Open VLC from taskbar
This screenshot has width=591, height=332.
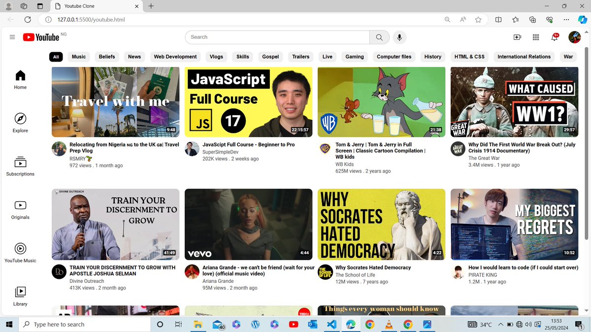tap(389, 325)
